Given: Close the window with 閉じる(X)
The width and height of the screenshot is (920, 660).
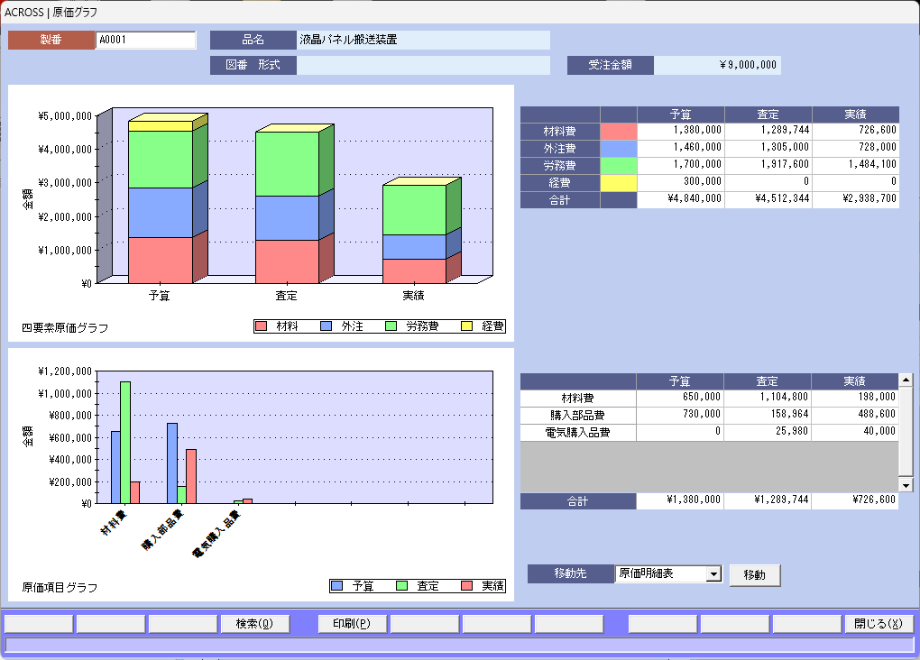Looking at the screenshot, I should click(878, 623).
